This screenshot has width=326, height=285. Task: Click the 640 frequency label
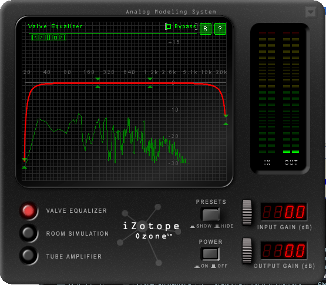[x=129, y=72]
